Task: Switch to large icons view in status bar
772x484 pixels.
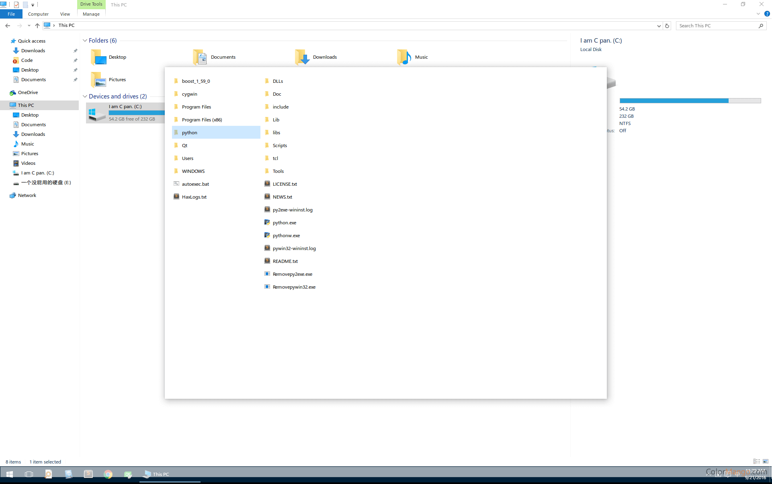Action: [x=766, y=461]
